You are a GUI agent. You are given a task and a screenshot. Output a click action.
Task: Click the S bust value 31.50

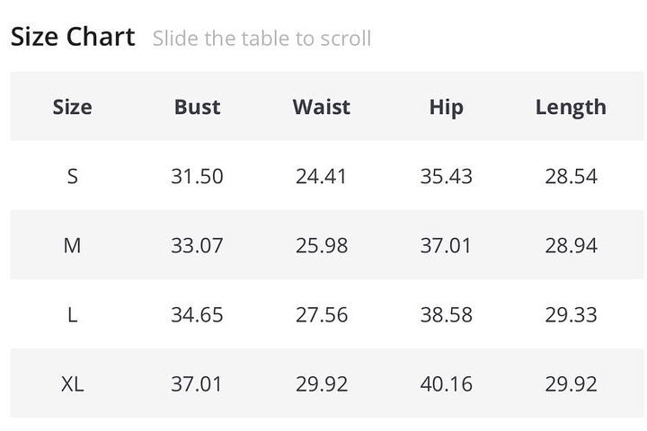coord(197,176)
